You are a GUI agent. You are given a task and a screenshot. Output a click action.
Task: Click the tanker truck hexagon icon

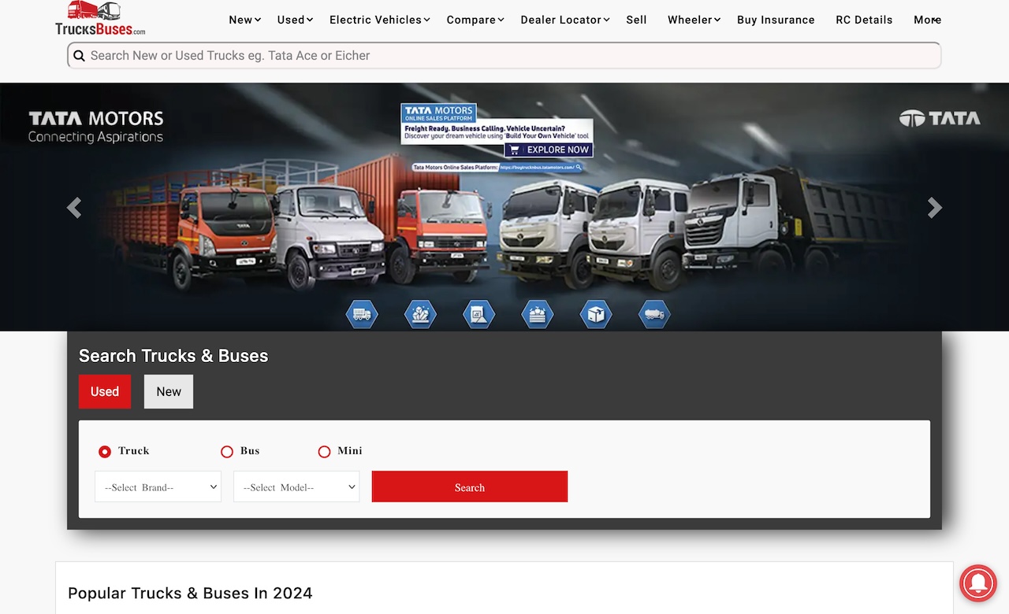[654, 314]
